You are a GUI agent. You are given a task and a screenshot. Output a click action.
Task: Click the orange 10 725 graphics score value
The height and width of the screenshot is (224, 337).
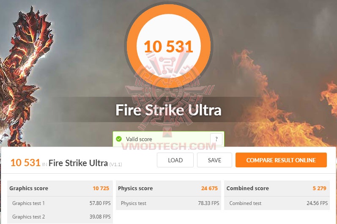click(101, 188)
